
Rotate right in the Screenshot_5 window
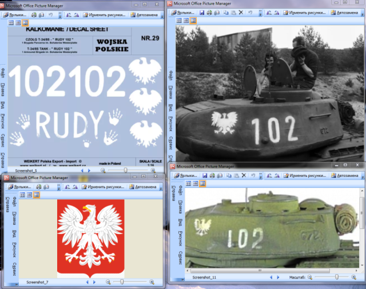(x=76, y=15)
